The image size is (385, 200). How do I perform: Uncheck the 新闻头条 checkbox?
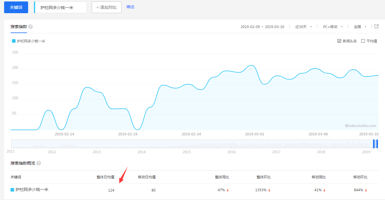(339, 41)
